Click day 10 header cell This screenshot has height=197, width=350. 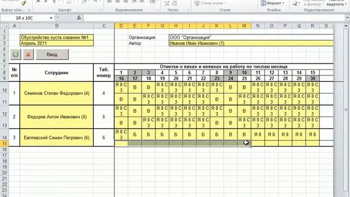click(244, 73)
